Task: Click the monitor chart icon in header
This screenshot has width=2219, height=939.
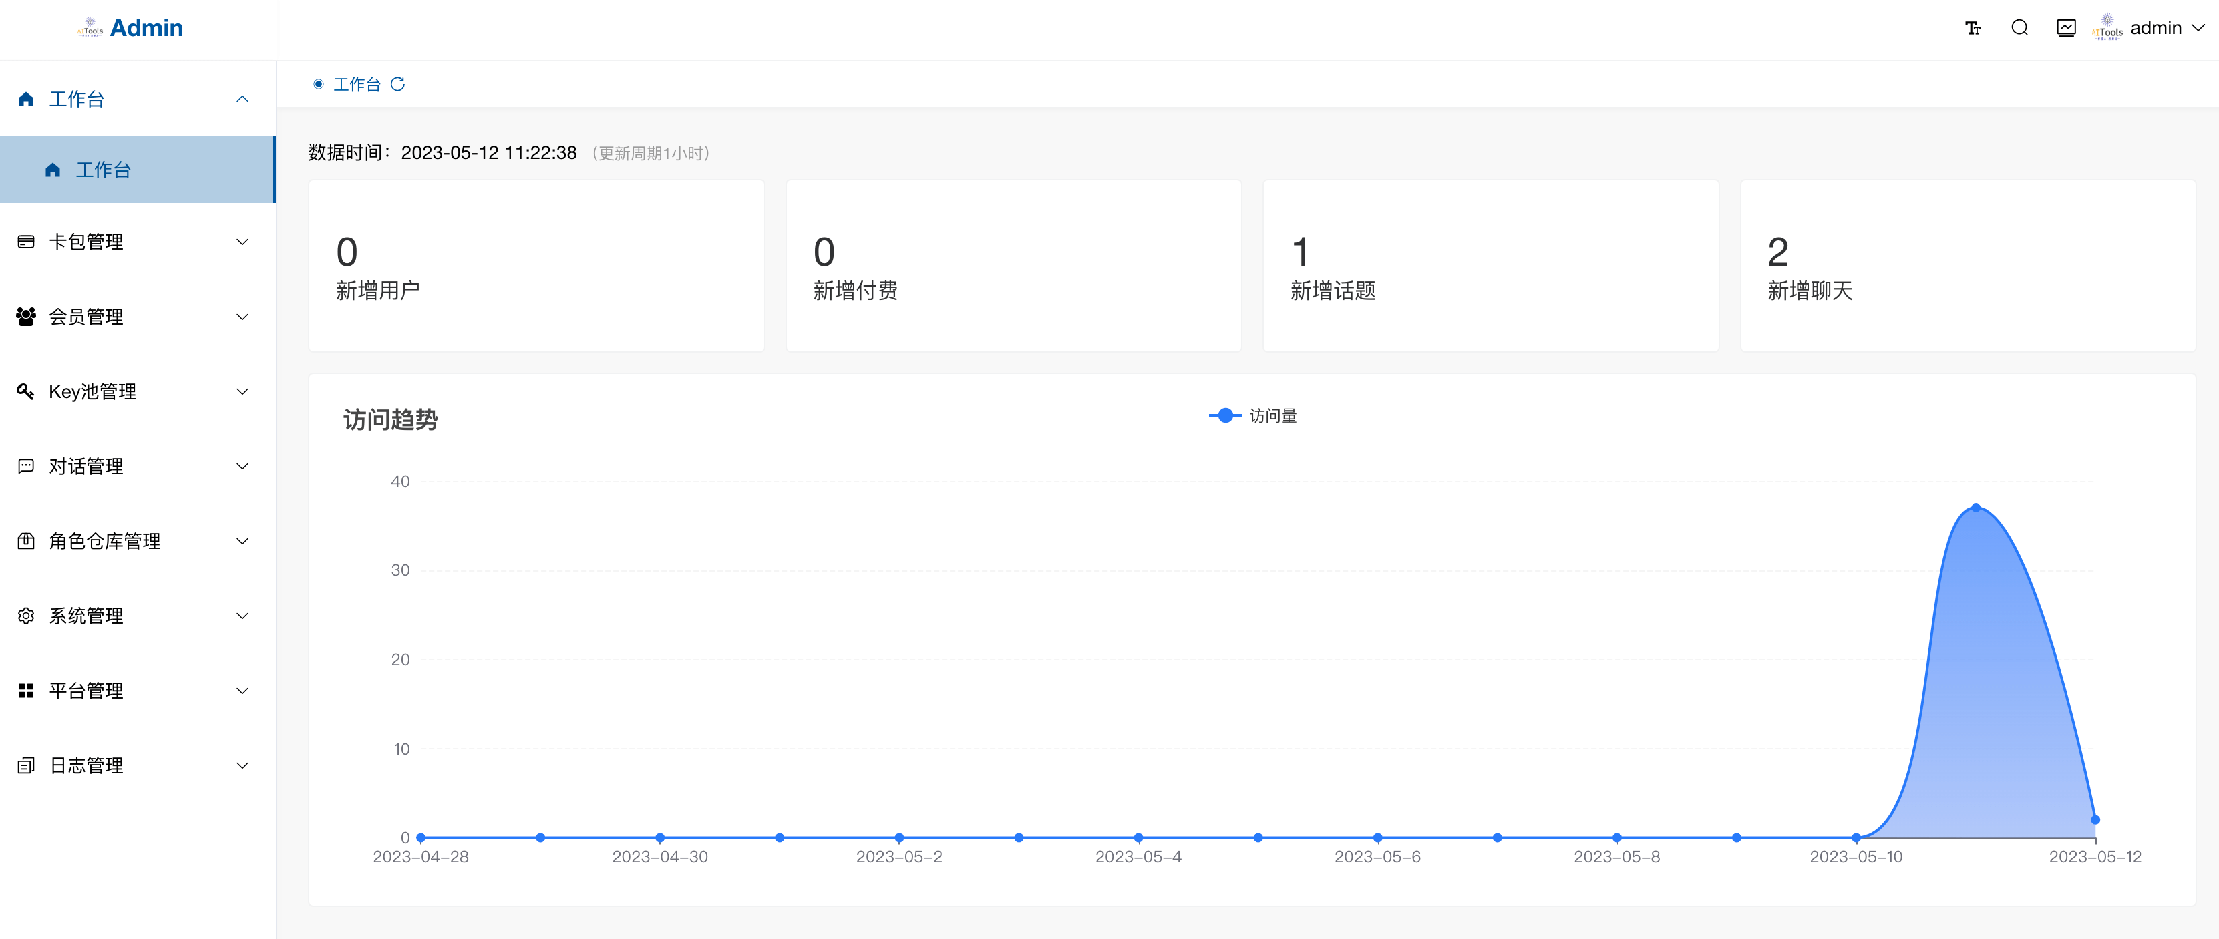Action: point(2065,29)
